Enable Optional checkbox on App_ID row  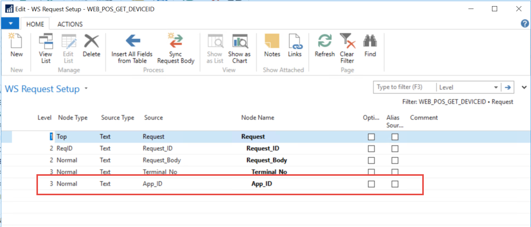371,184
